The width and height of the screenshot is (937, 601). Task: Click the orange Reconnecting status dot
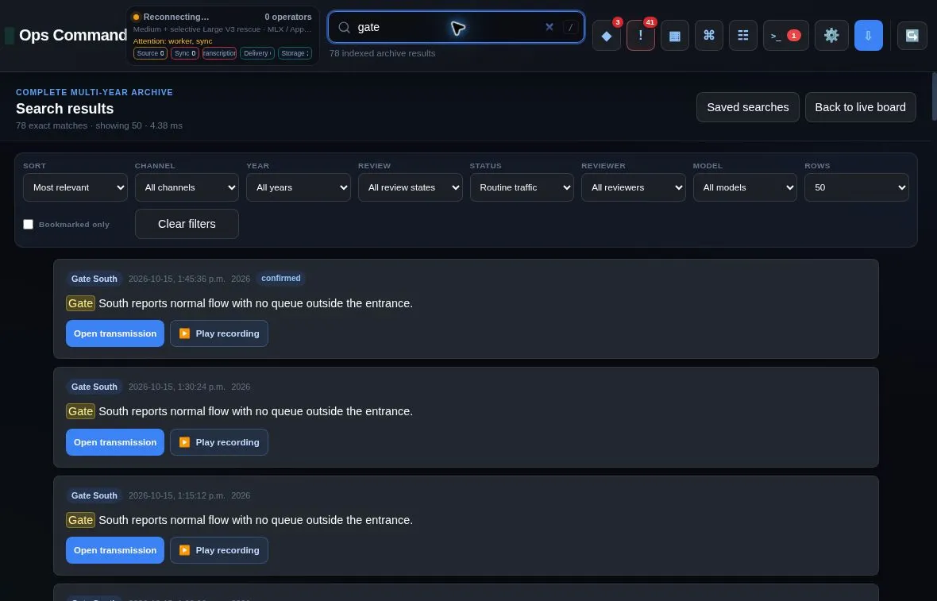click(x=137, y=17)
